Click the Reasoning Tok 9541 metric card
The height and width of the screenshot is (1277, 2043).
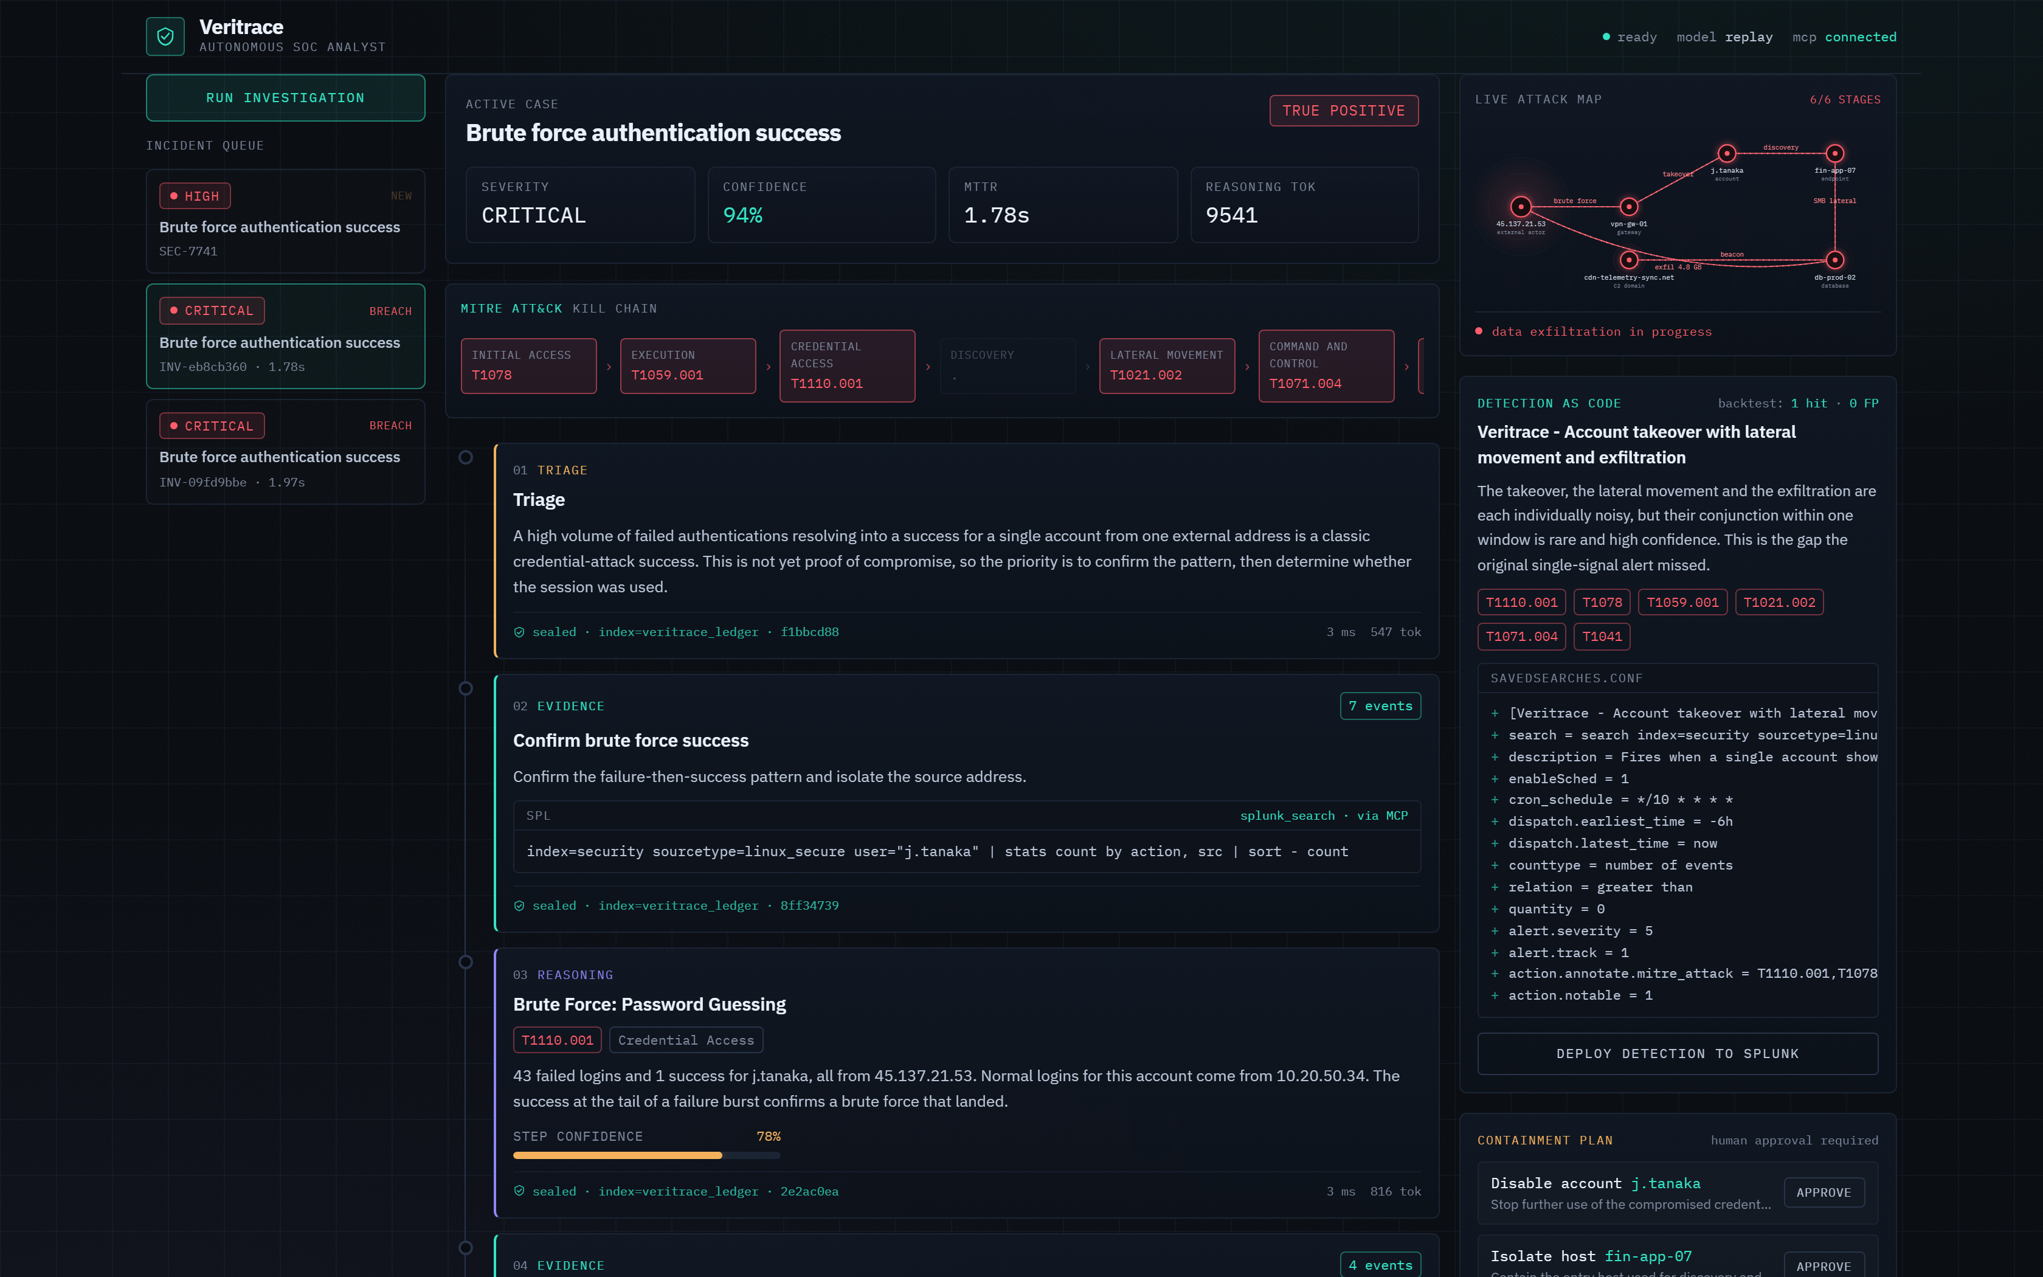[x=1304, y=204]
